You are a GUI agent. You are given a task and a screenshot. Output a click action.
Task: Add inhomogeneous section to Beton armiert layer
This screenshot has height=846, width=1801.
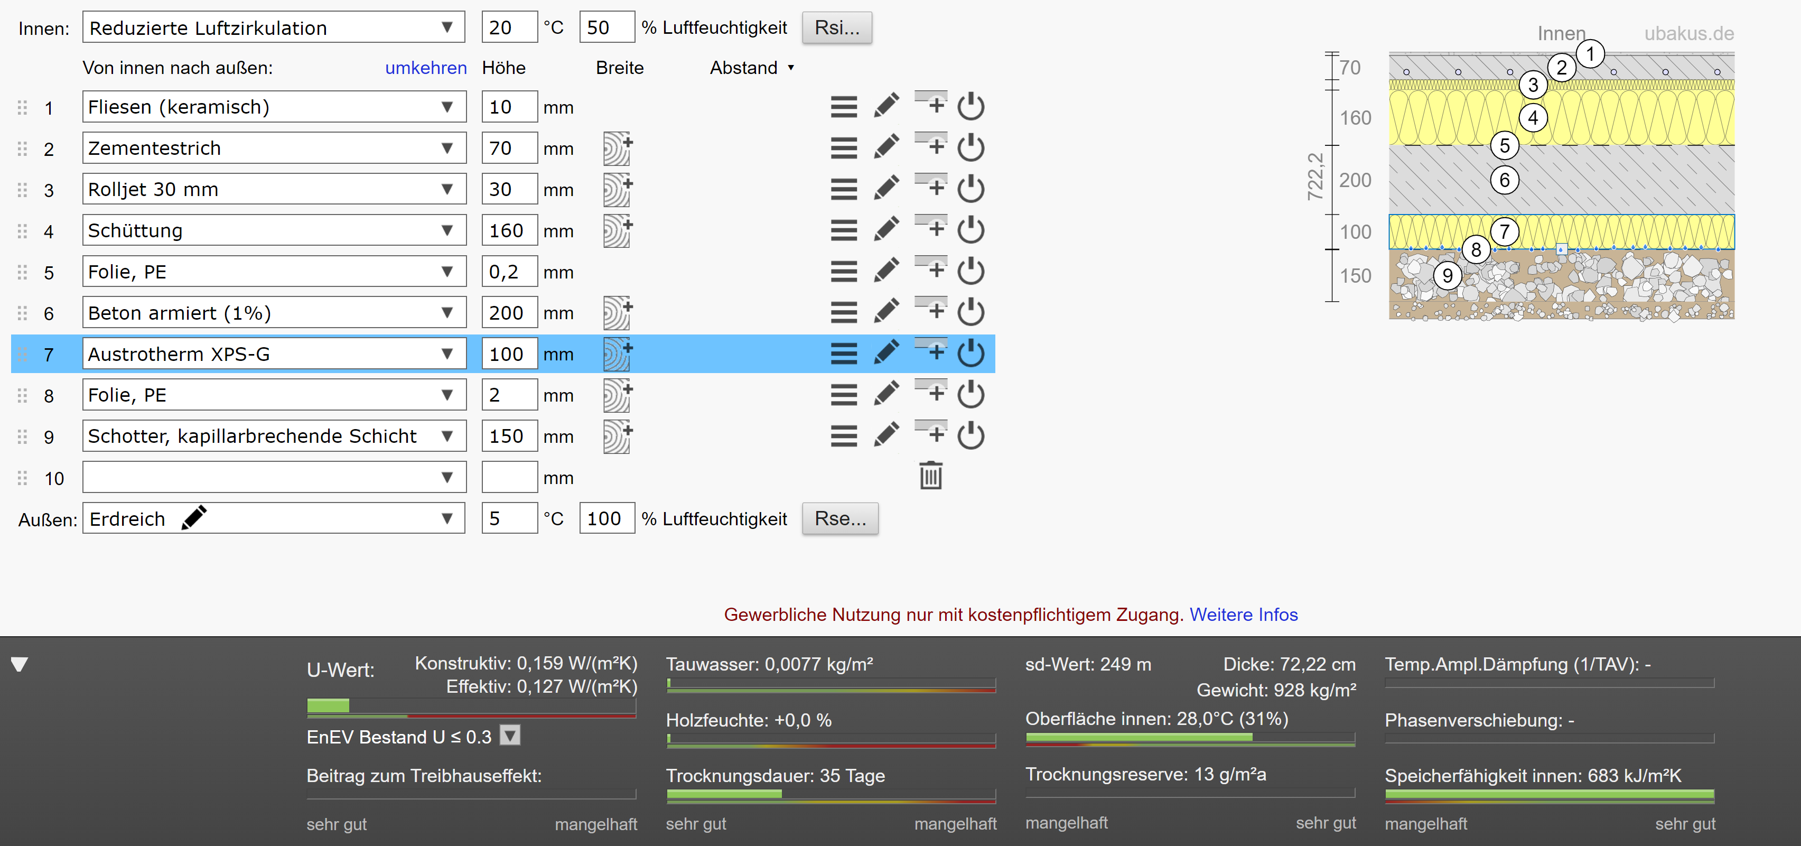618,312
